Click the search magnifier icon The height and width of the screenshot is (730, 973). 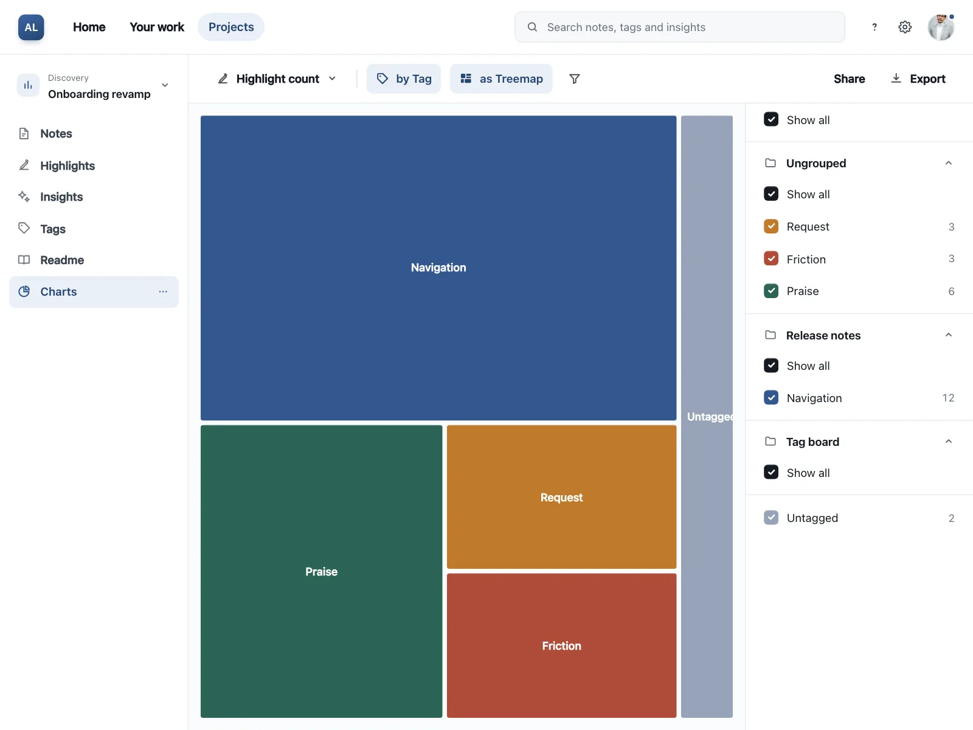tap(532, 27)
